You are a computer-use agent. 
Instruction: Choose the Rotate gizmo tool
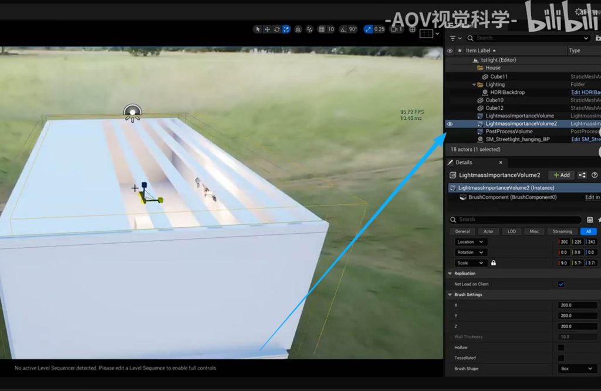tap(277, 29)
